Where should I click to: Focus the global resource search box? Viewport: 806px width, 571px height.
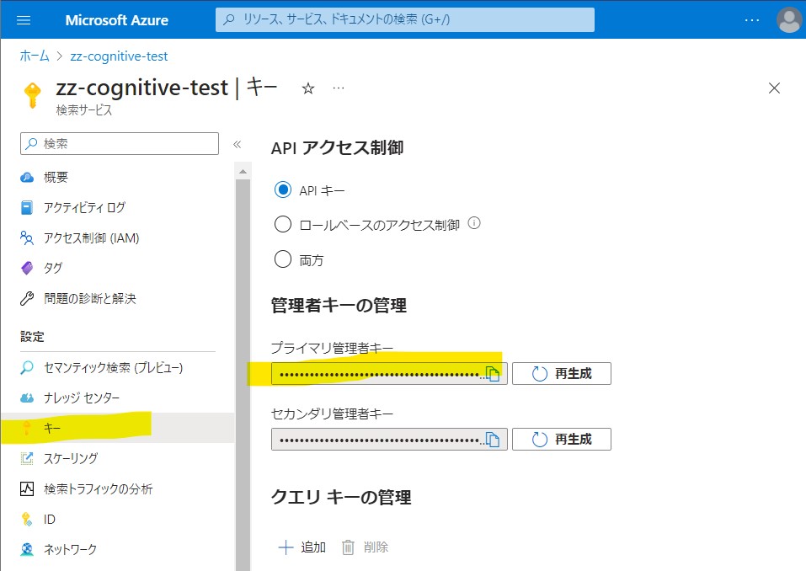pyautogui.click(x=404, y=19)
